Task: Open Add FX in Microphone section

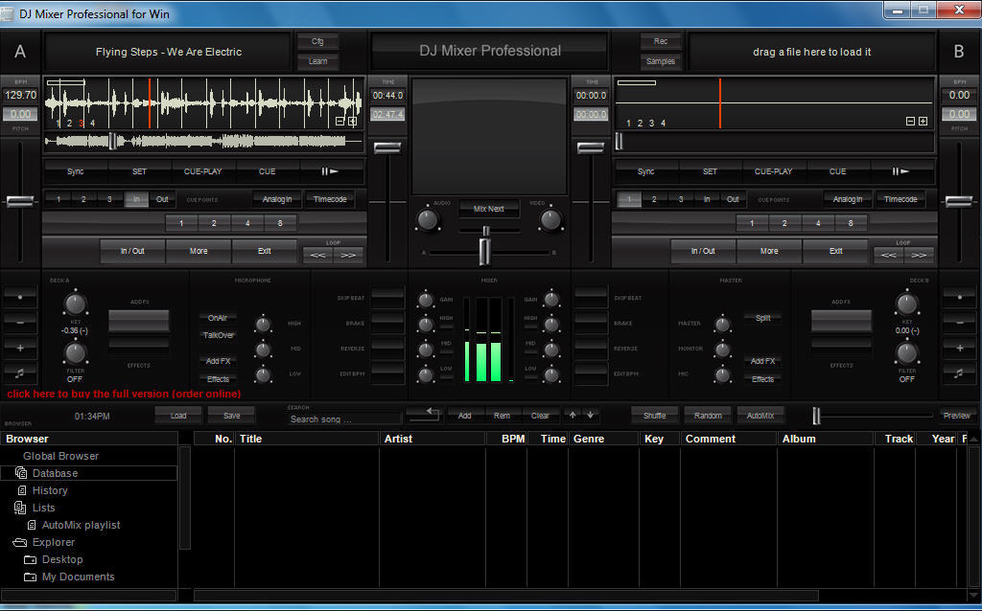Action: (218, 361)
